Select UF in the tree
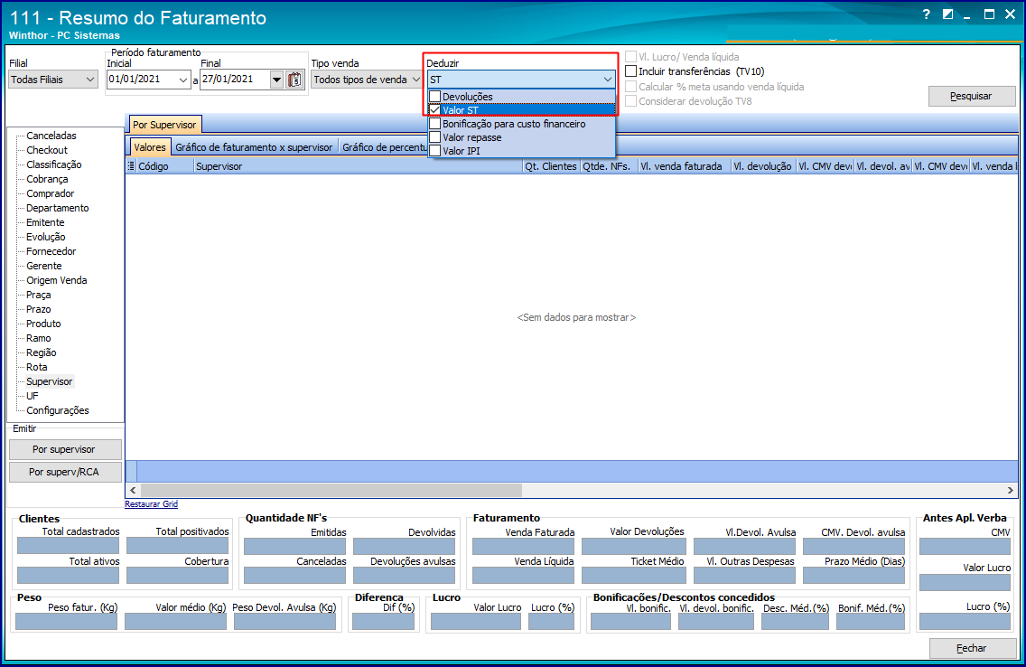Viewport: 1026px width, 667px height. point(33,395)
